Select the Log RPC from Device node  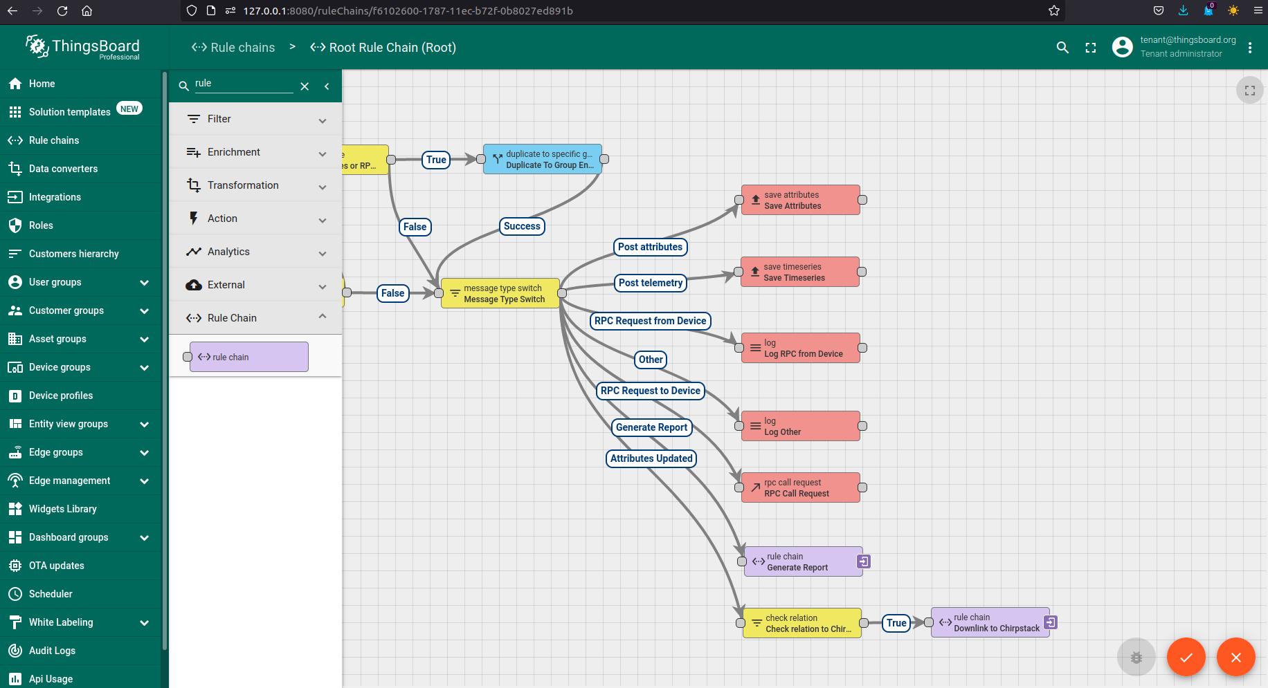801,348
